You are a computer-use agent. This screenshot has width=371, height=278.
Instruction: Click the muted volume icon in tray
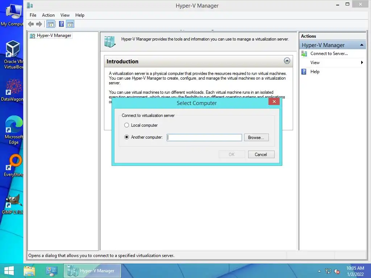(x=337, y=271)
